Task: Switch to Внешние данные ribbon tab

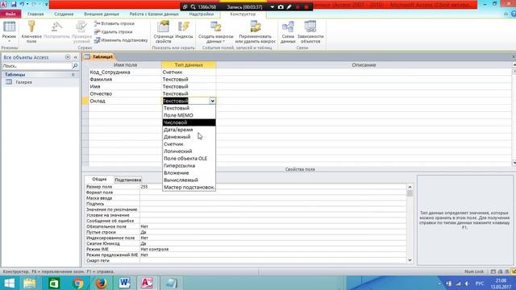Action: [102, 14]
